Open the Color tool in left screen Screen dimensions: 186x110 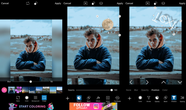tap(27, 99)
